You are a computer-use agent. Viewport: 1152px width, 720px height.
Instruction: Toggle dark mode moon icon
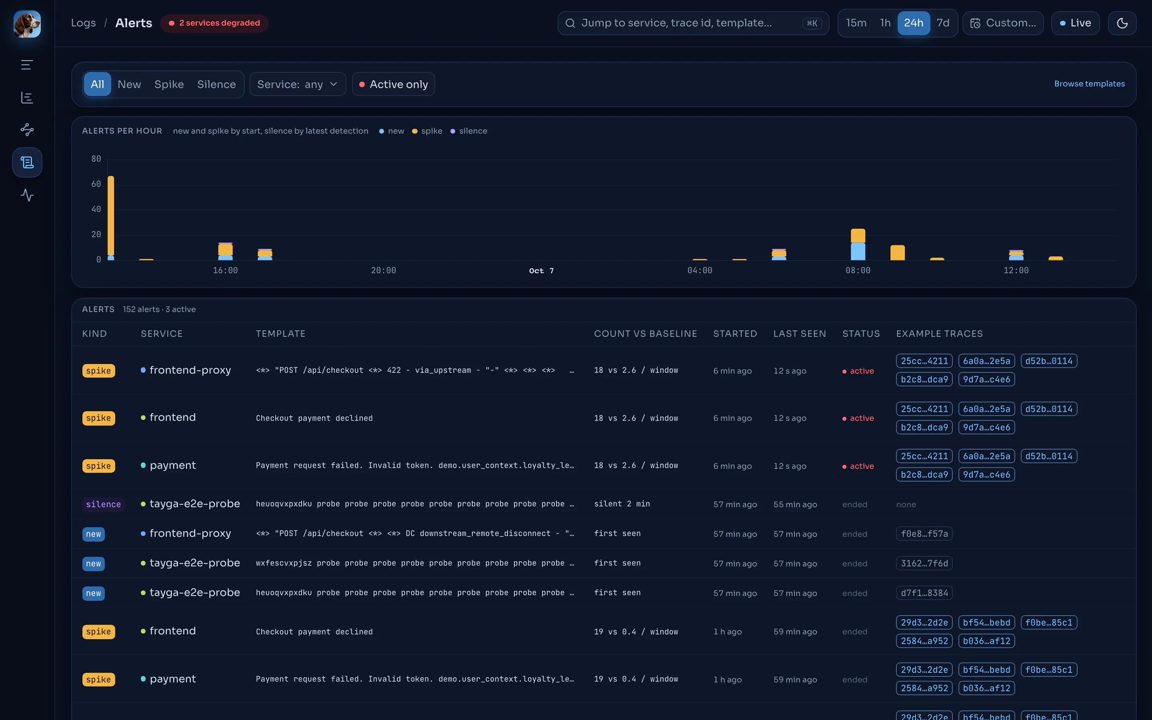click(1122, 23)
